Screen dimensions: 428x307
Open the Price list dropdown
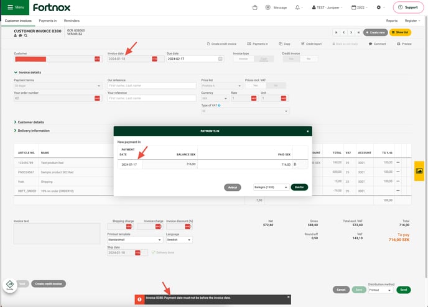tap(221, 86)
